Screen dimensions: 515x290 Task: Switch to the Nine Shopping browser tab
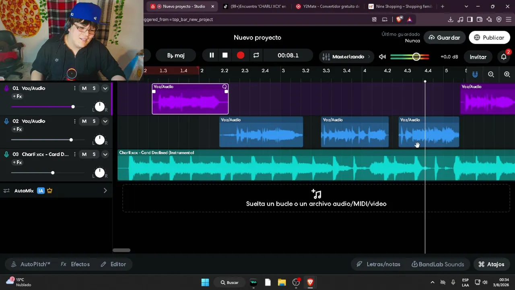click(400, 6)
